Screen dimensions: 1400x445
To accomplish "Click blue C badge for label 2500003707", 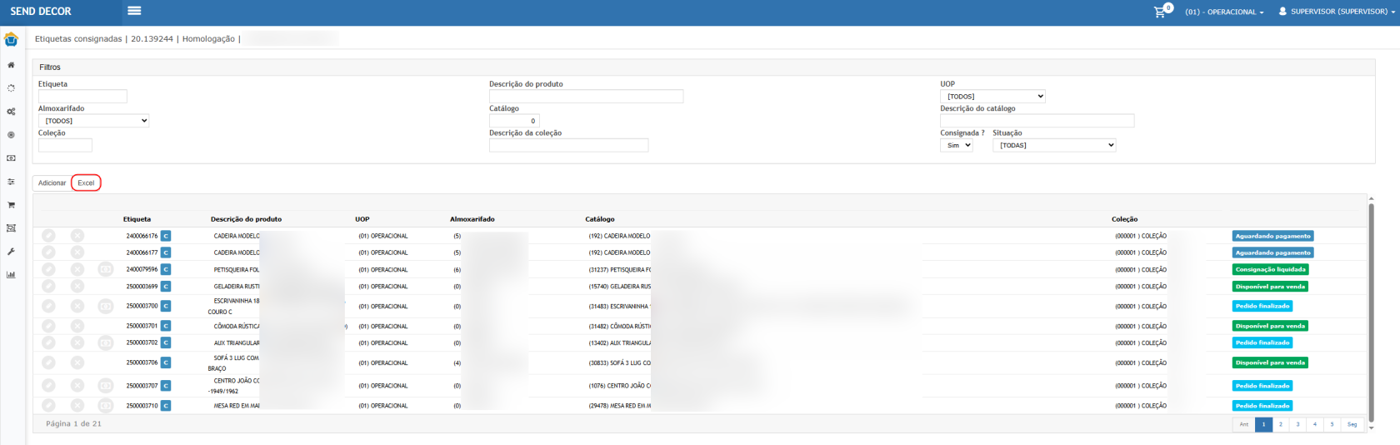I will [x=166, y=386].
